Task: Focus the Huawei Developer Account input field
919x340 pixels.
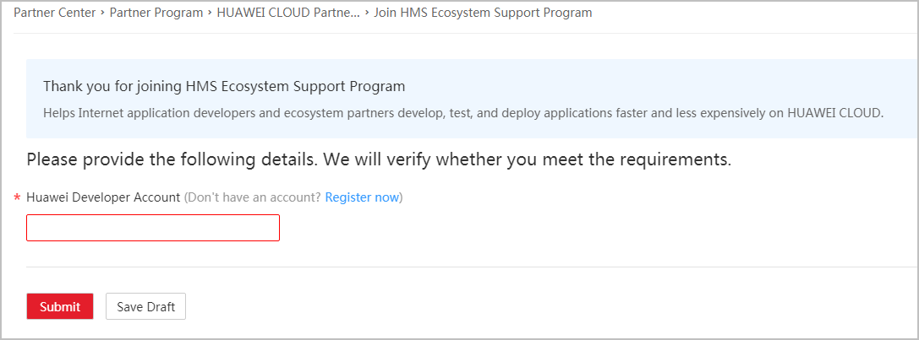Action: [153, 228]
